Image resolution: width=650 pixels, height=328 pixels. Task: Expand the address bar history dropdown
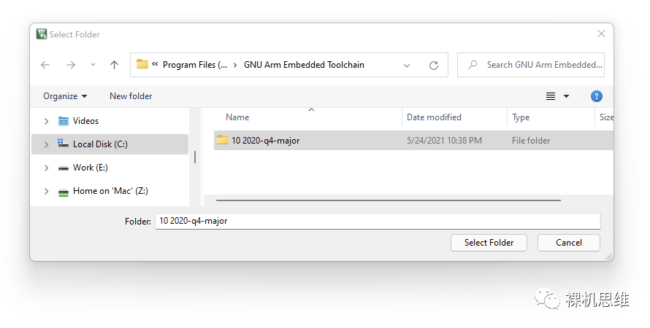(x=407, y=65)
